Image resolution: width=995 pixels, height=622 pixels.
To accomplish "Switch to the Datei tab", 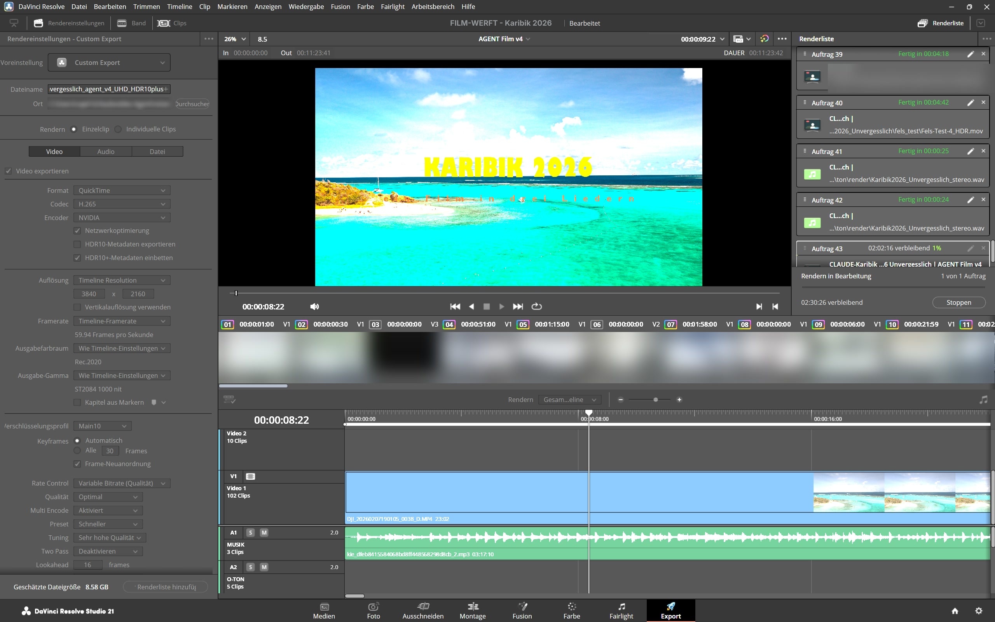I will coord(157,151).
